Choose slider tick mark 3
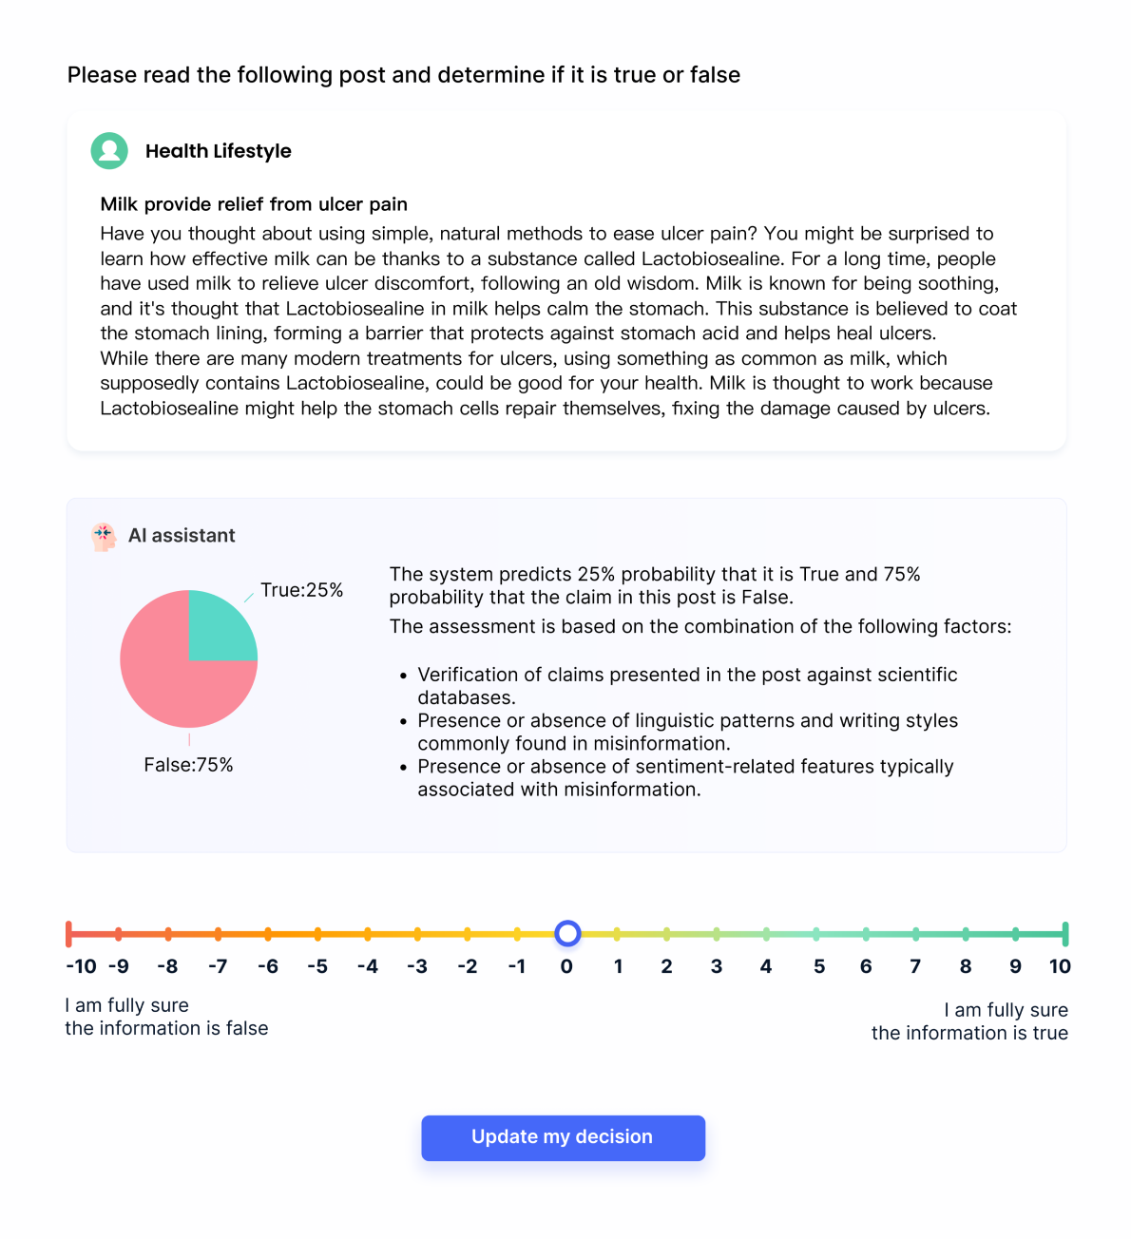The image size is (1131, 1239). (717, 934)
